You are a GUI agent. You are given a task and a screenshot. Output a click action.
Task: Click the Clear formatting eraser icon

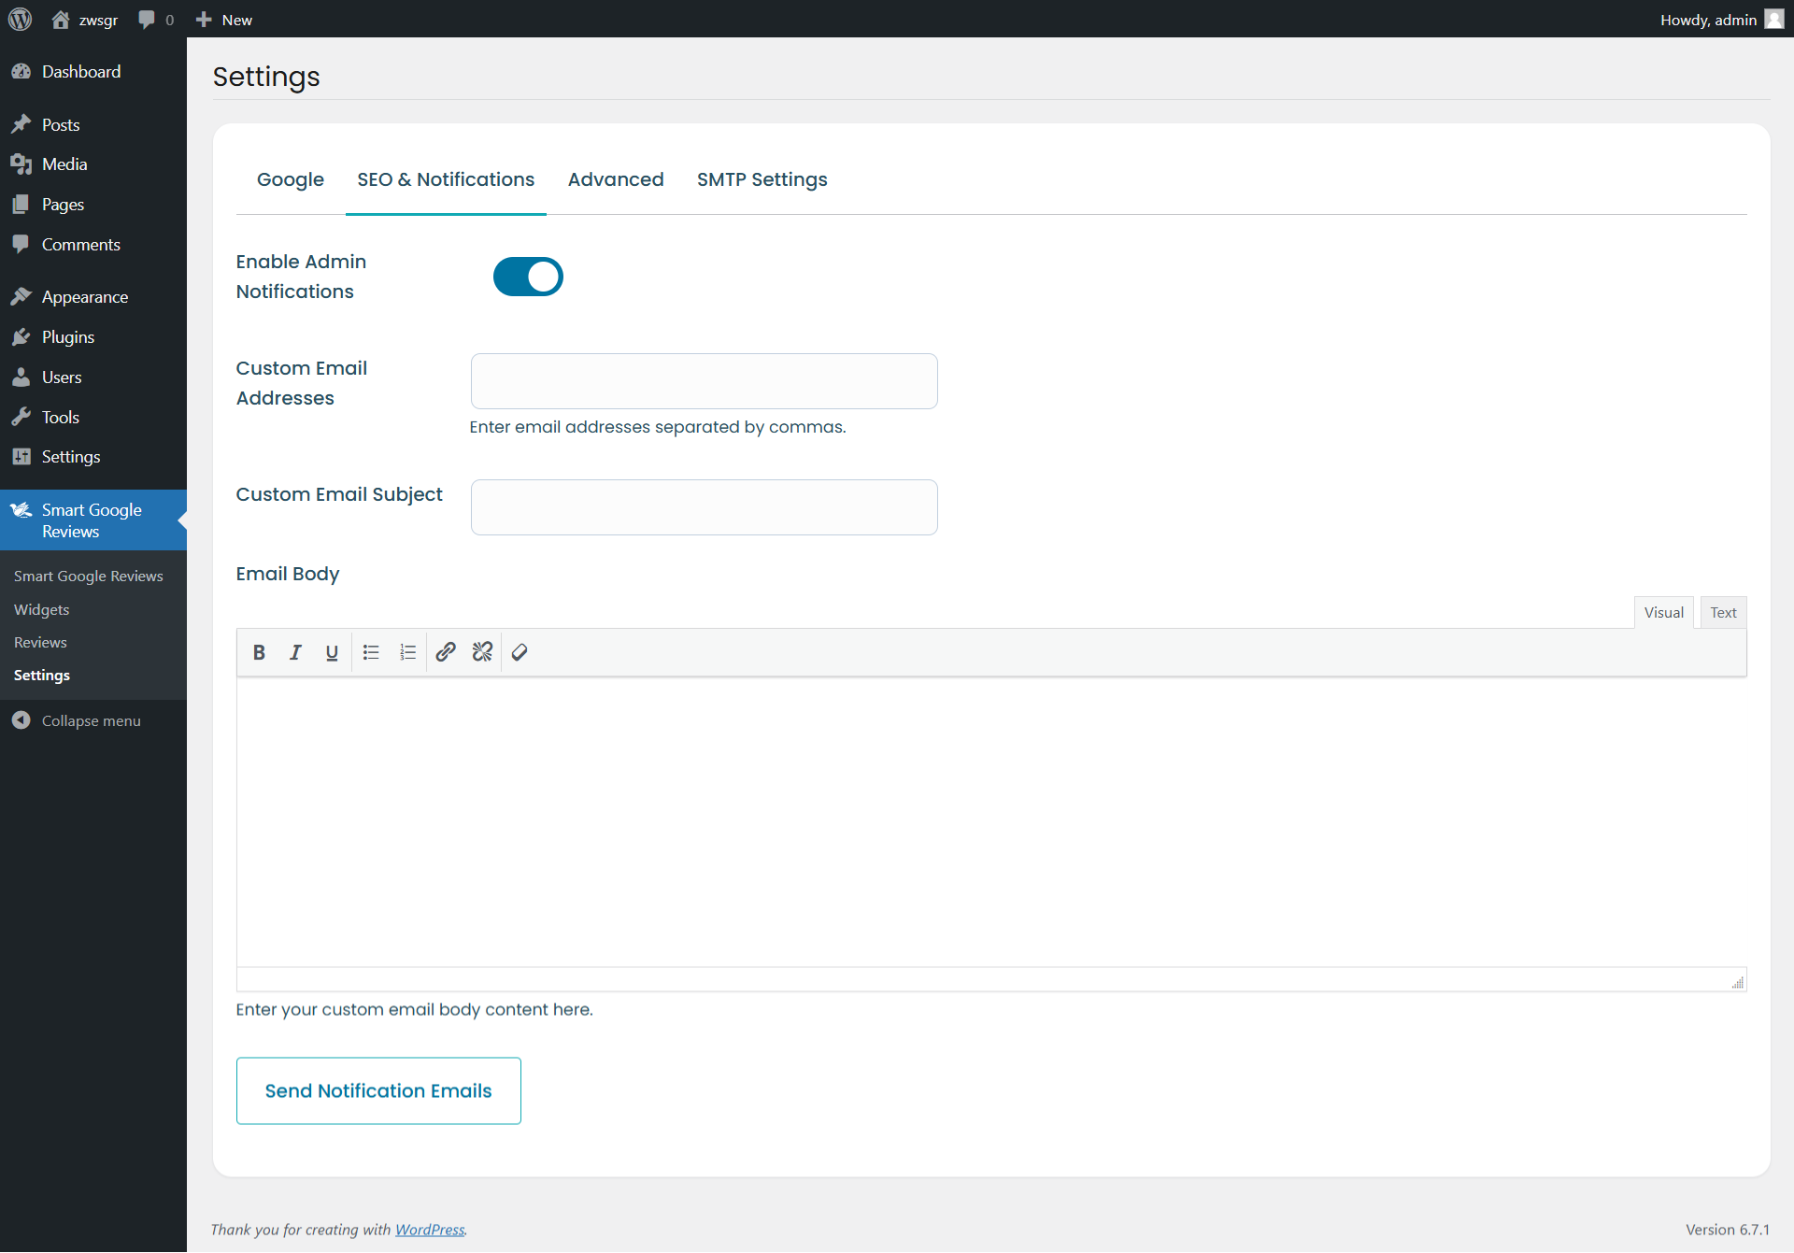pyautogui.click(x=520, y=652)
